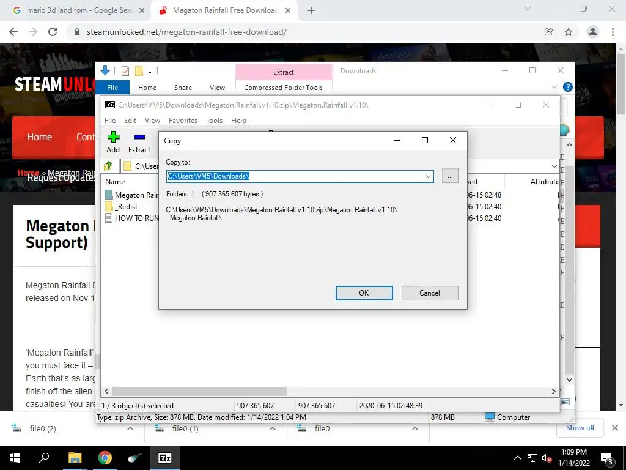The image size is (626, 470).
Task: Open the 7-Zip Favorites menu
Action: 183,121
